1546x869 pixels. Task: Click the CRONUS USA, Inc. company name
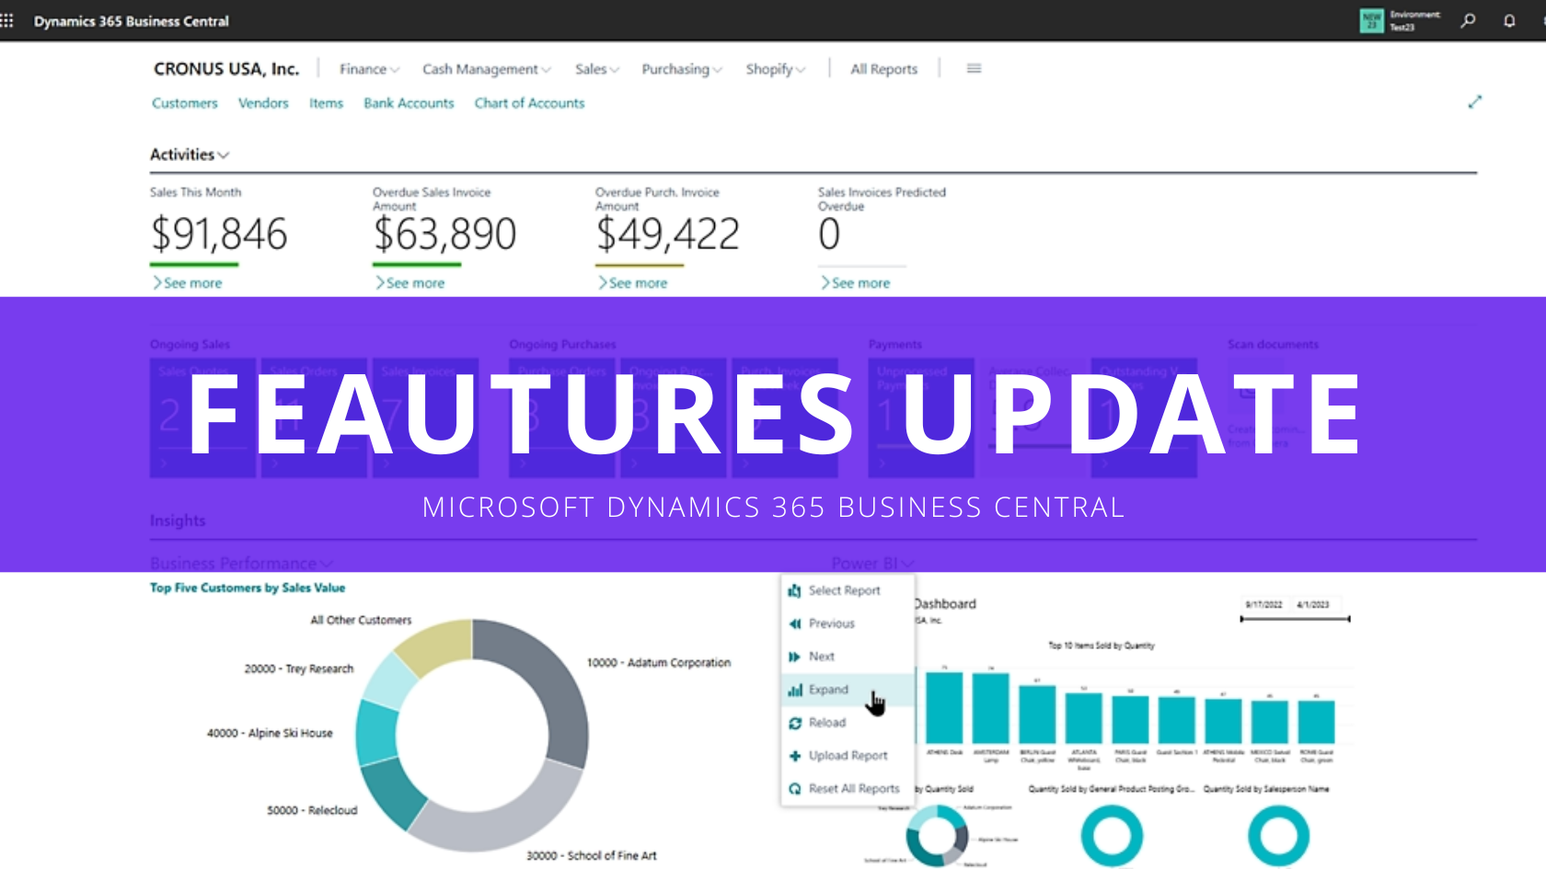point(226,69)
